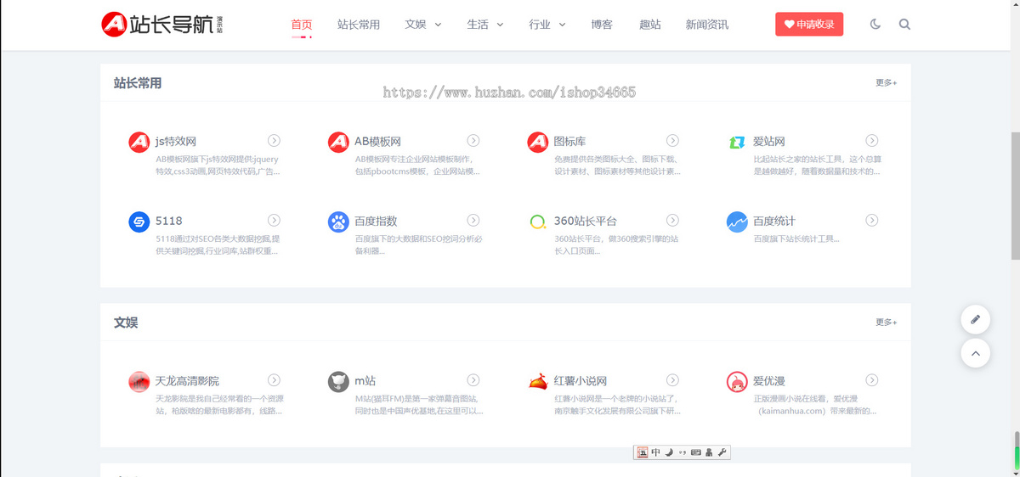The image size is (1020, 477).
Task: Click the IME 中 language indicator
Action: (x=655, y=452)
